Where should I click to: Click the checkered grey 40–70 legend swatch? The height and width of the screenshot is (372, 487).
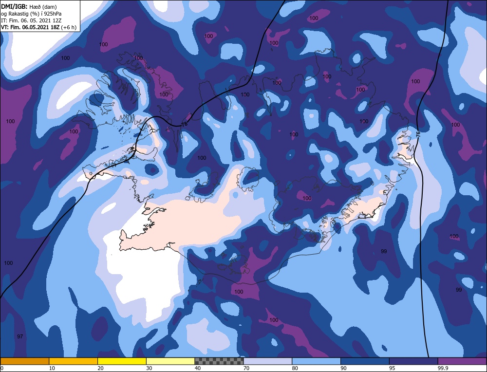(x=219, y=361)
